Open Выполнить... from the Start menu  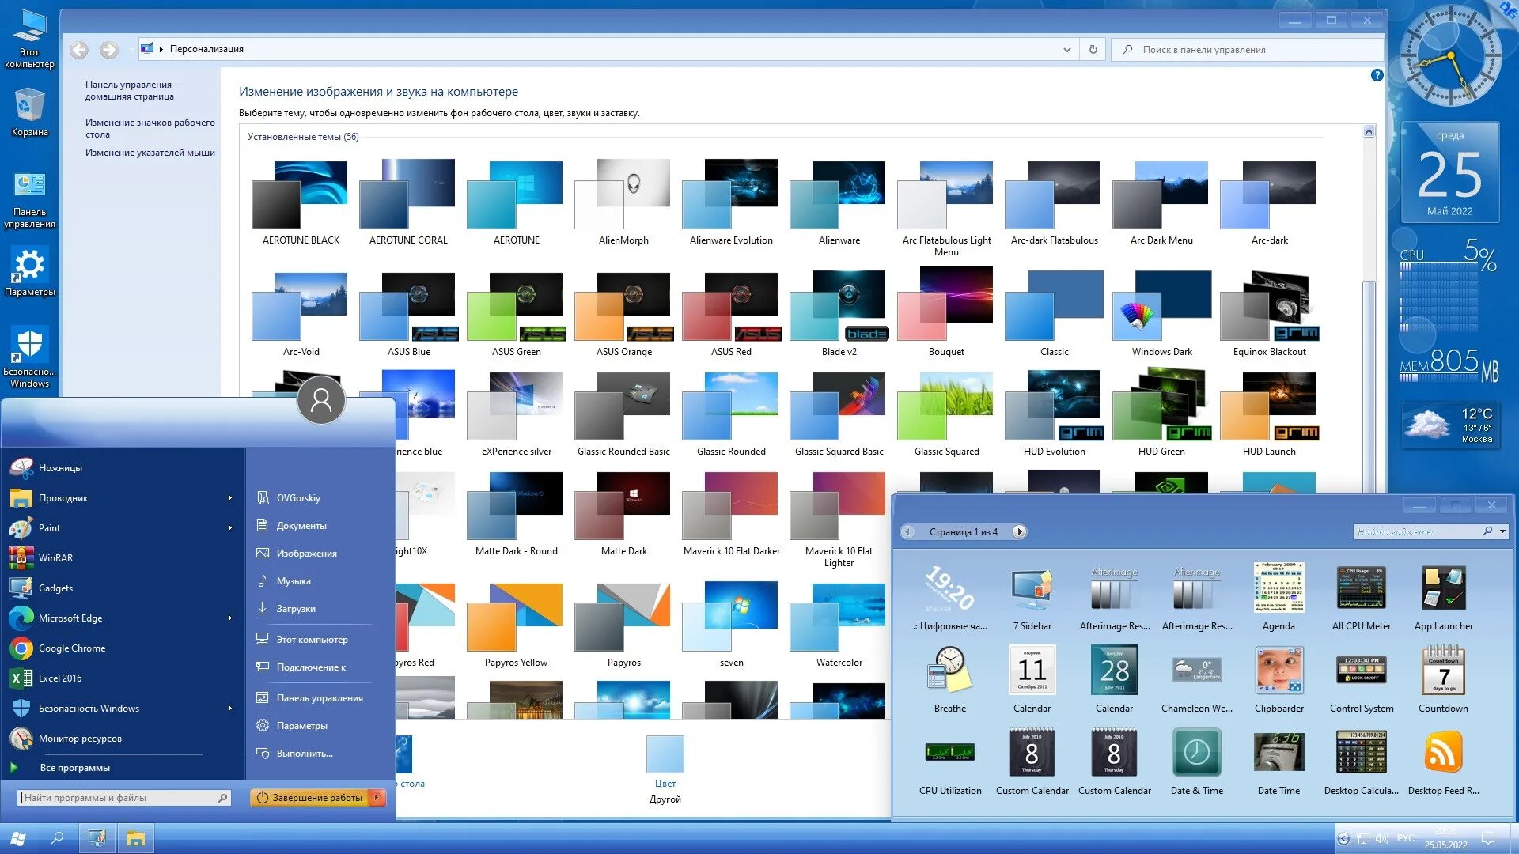click(x=304, y=754)
